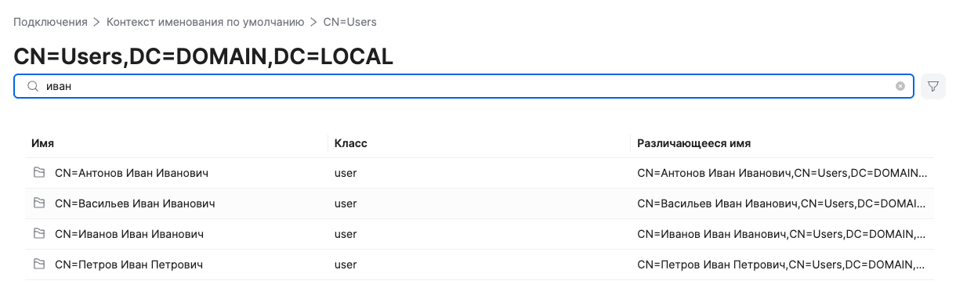Select CN=Антонов Иван Иванович name cell
This screenshot has width=956, height=288.
click(x=132, y=173)
